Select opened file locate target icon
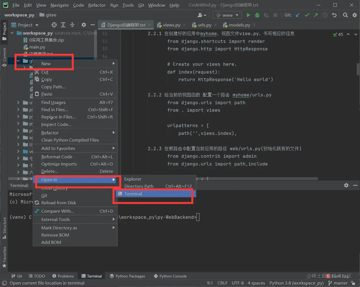 [x=54, y=25]
